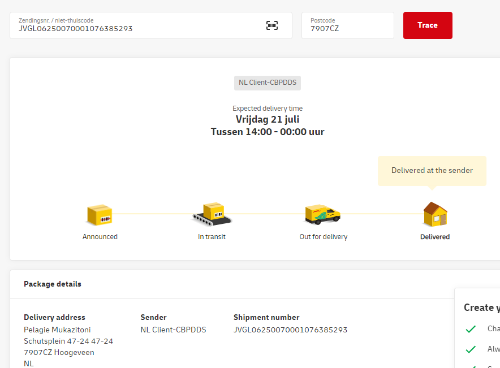
Task: Click the Package details heading
Action: coord(53,284)
